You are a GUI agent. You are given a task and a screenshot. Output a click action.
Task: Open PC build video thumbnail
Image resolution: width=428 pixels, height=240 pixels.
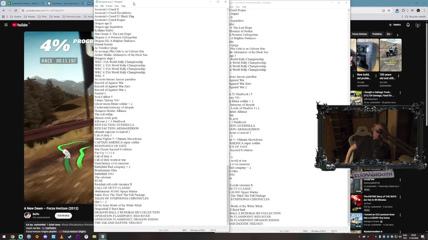[367, 55]
